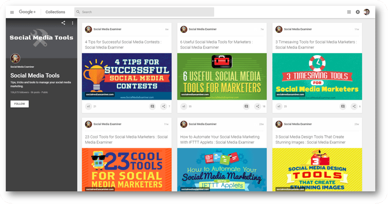Open 23 Cool Tools post title

tap(126, 139)
